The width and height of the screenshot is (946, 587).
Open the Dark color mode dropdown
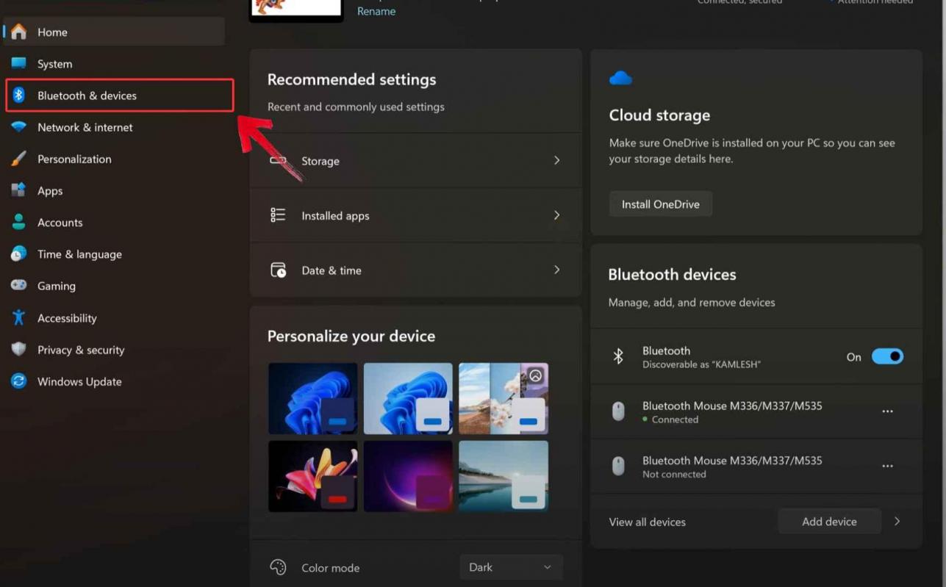tap(510, 566)
